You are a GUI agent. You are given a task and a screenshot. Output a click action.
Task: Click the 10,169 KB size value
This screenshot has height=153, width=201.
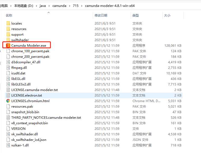click(x=174, y=73)
